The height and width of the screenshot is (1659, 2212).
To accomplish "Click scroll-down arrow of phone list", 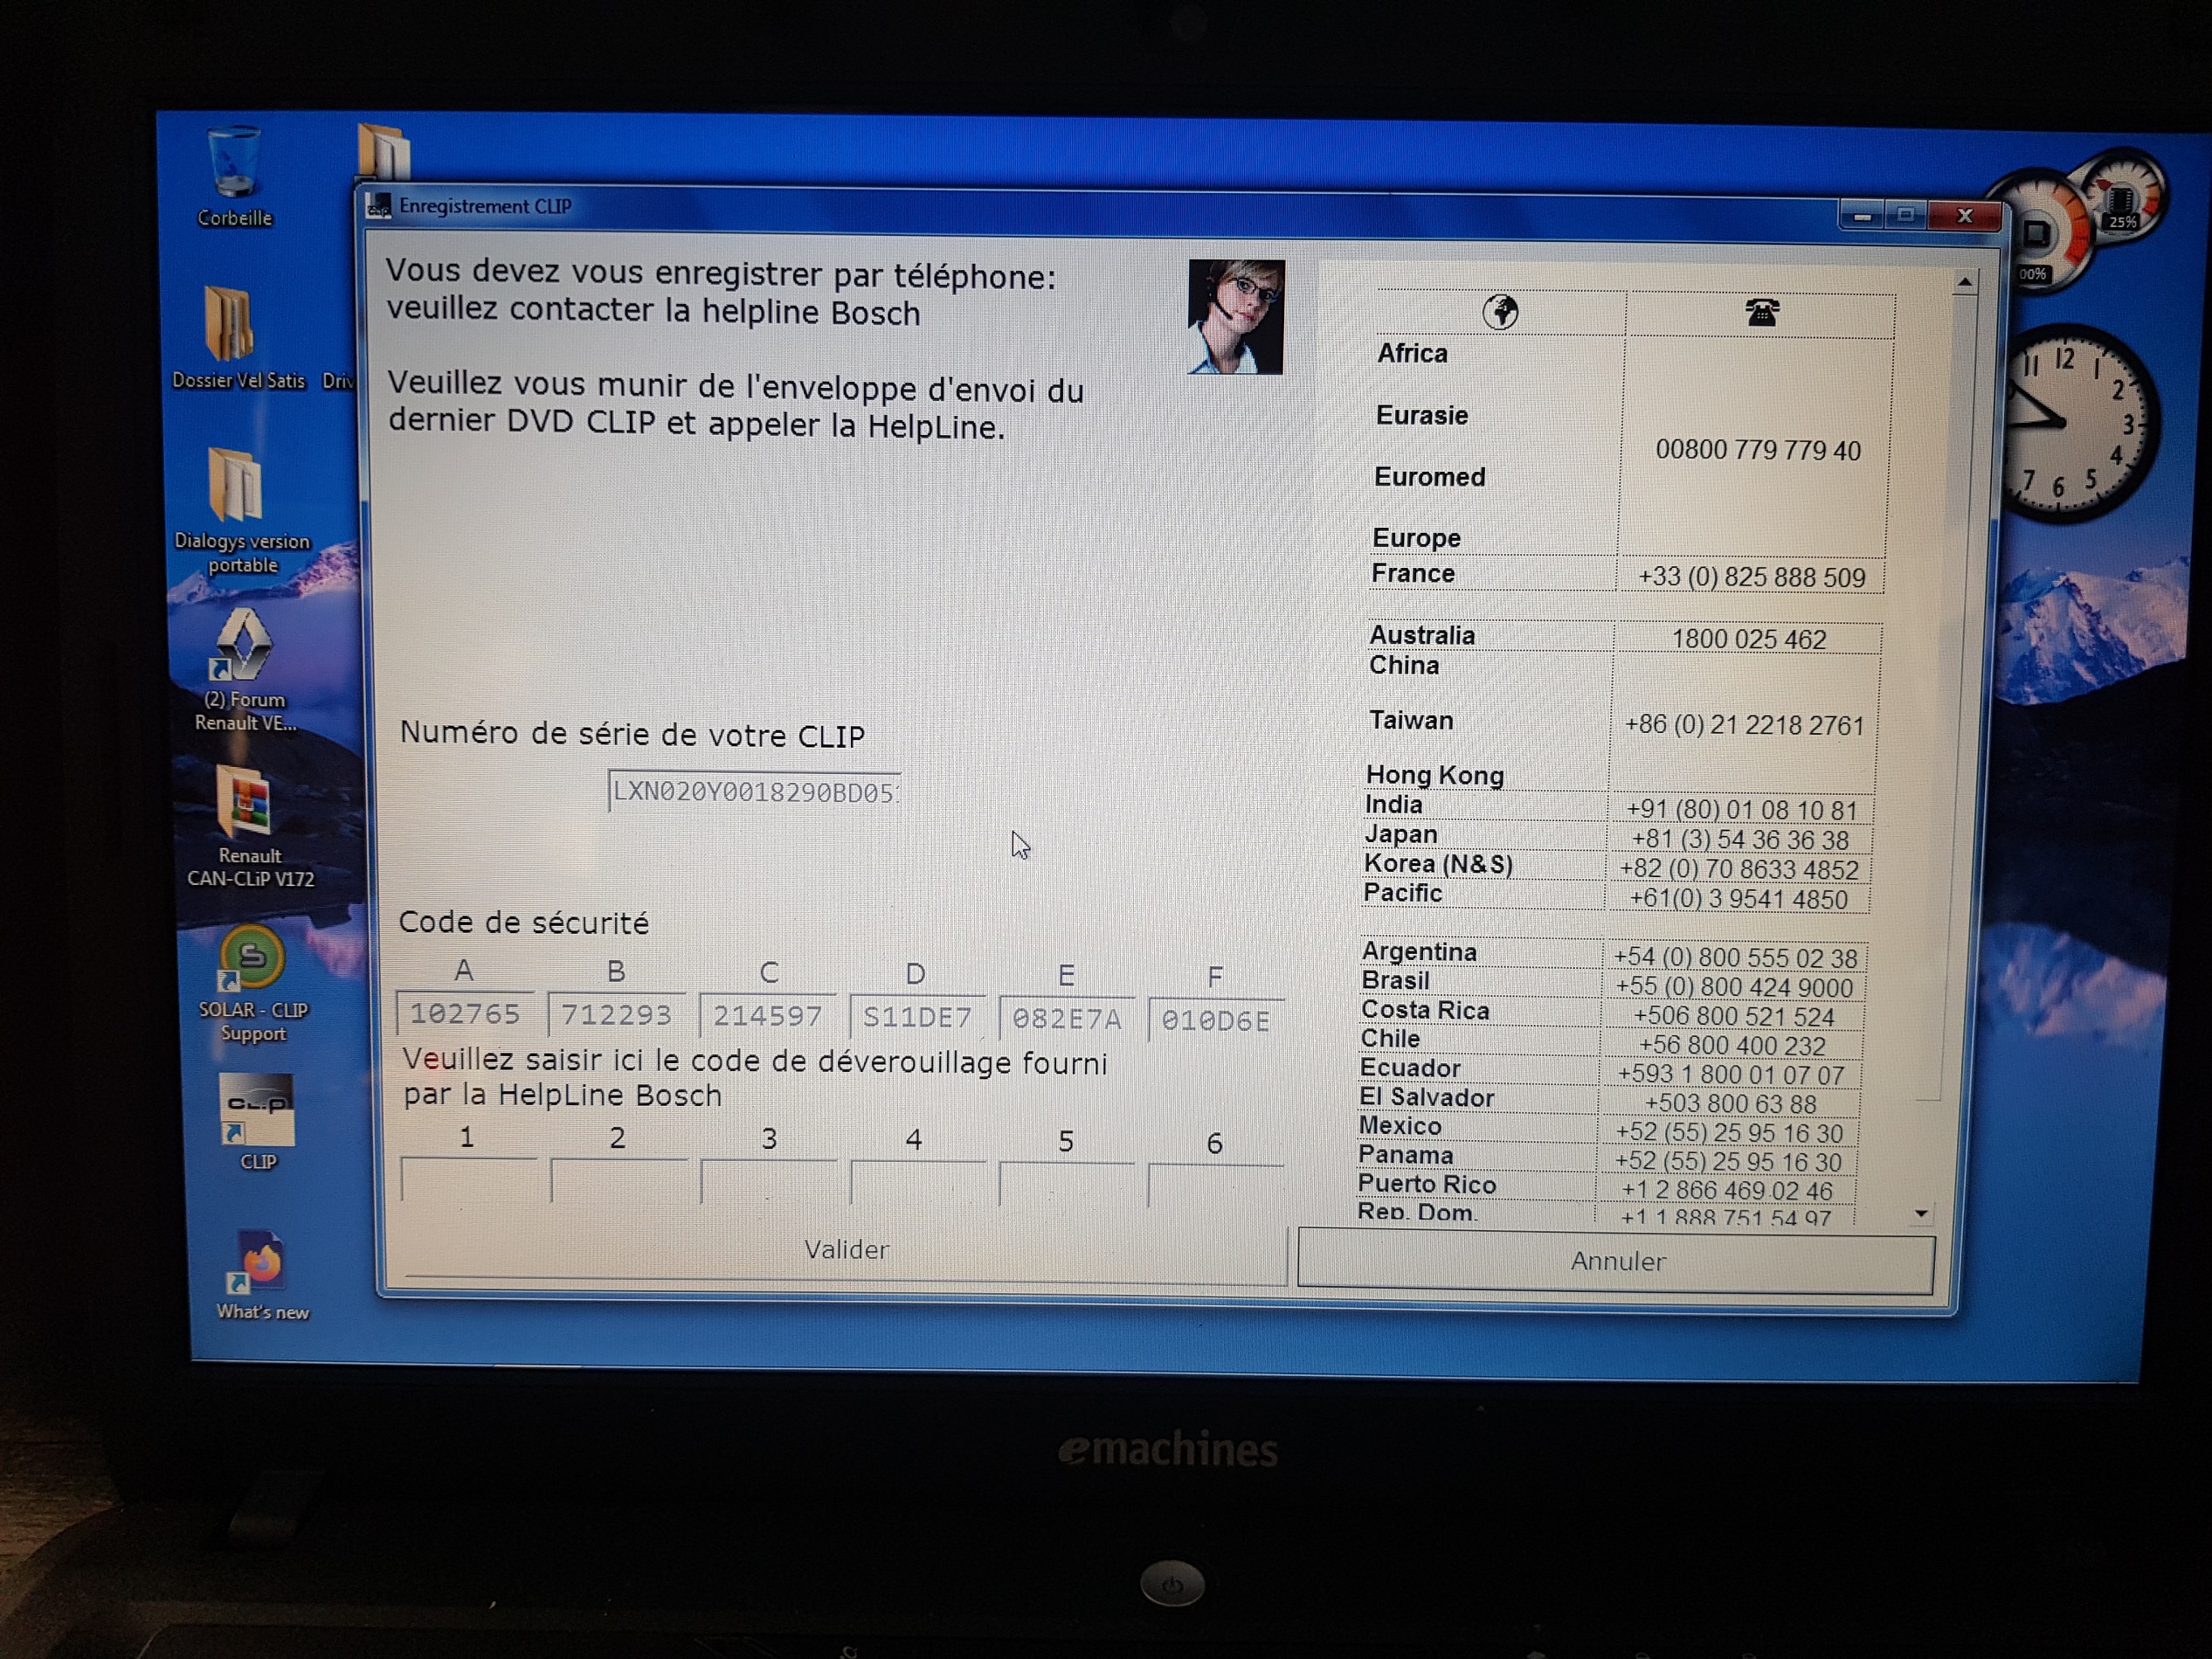I will click(1921, 1214).
